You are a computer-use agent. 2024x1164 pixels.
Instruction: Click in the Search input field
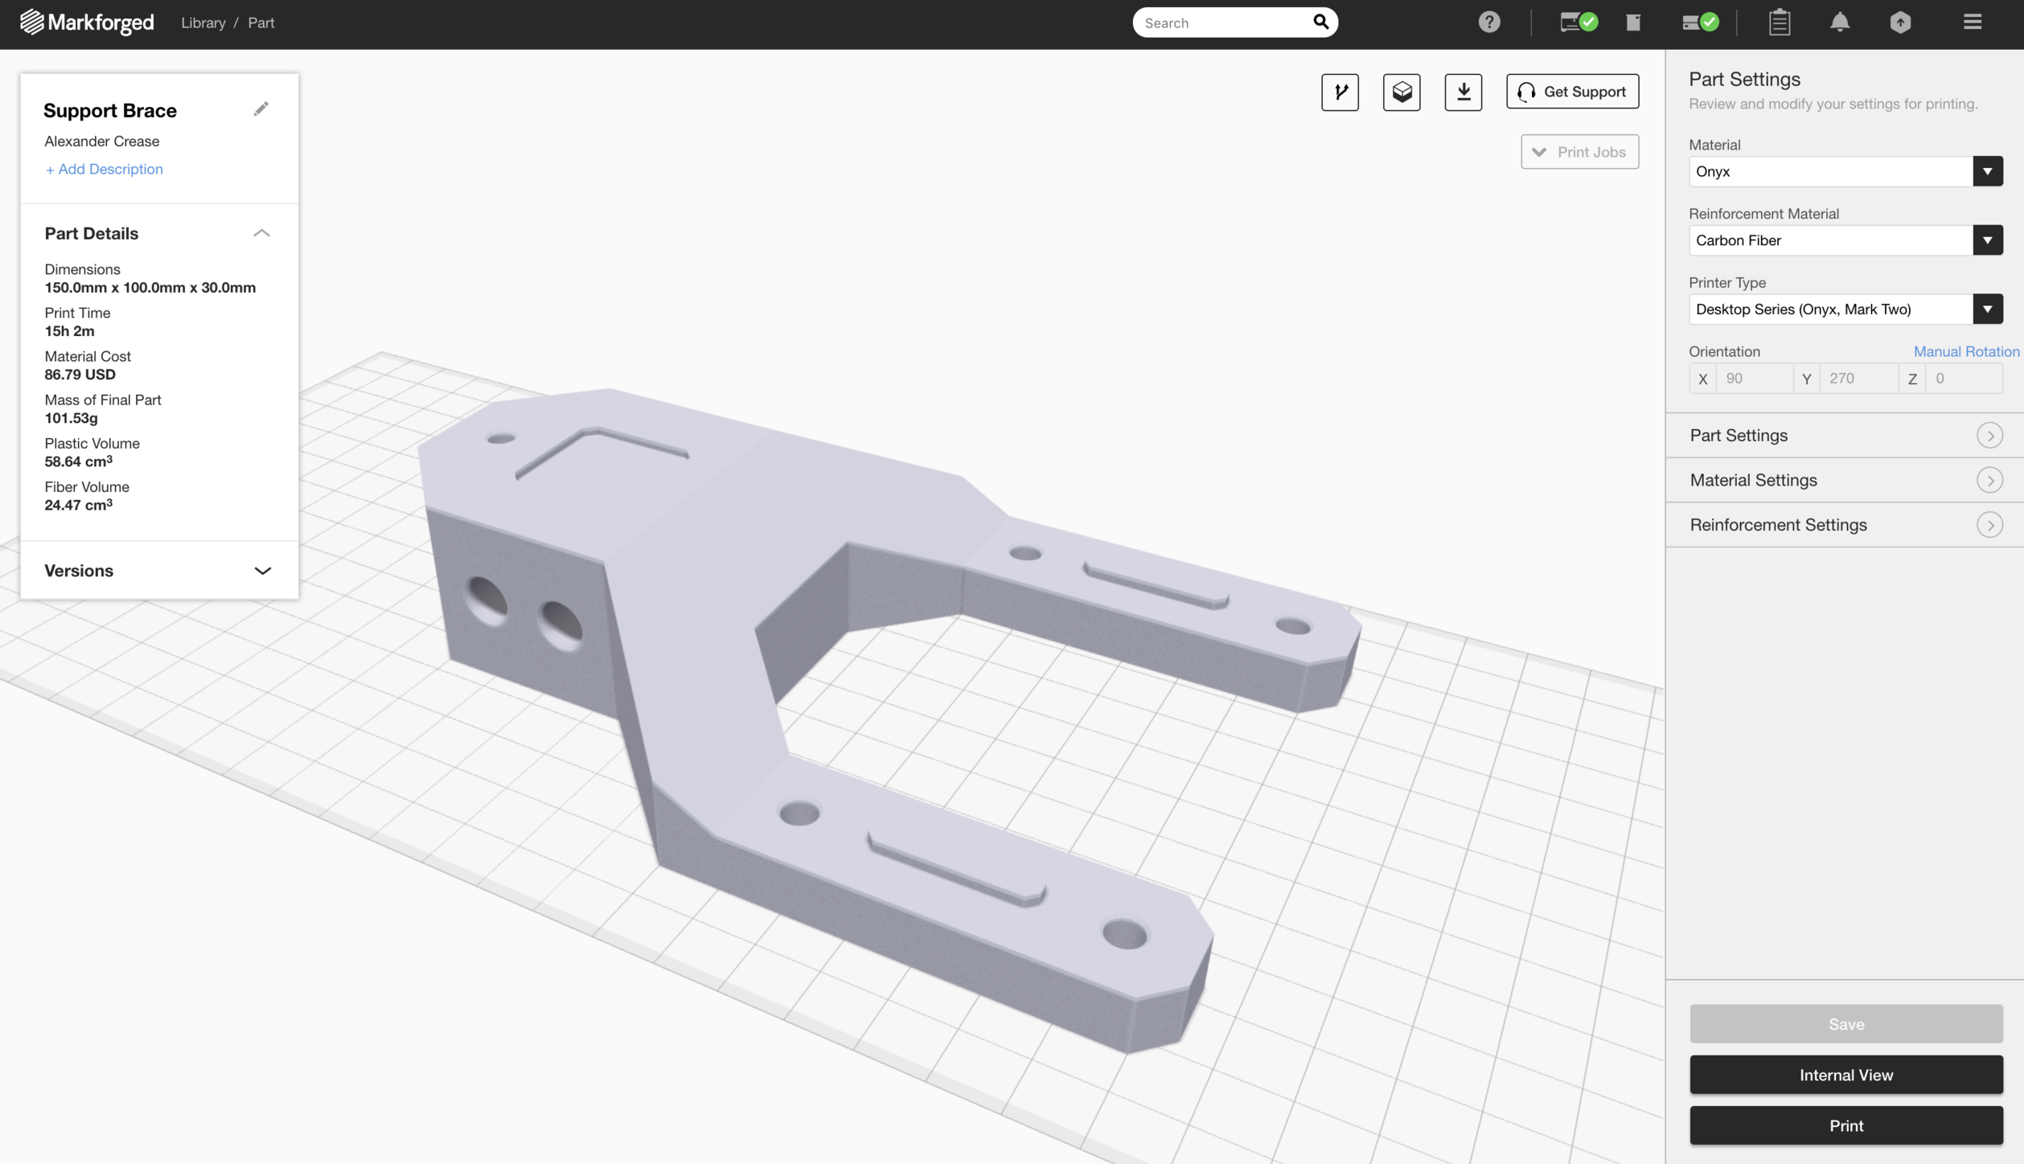pyautogui.click(x=1221, y=23)
